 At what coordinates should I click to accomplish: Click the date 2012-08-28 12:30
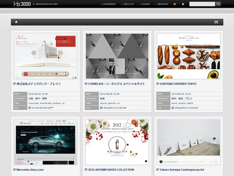click(x=38, y=94)
